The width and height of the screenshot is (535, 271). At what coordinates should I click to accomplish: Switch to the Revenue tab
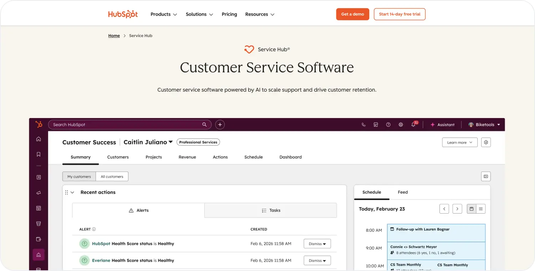pyautogui.click(x=187, y=157)
